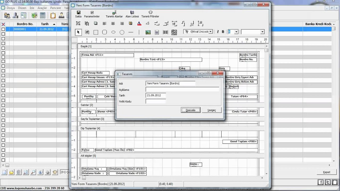Click the Firma Adı <F11> field box

click(x=108, y=55)
